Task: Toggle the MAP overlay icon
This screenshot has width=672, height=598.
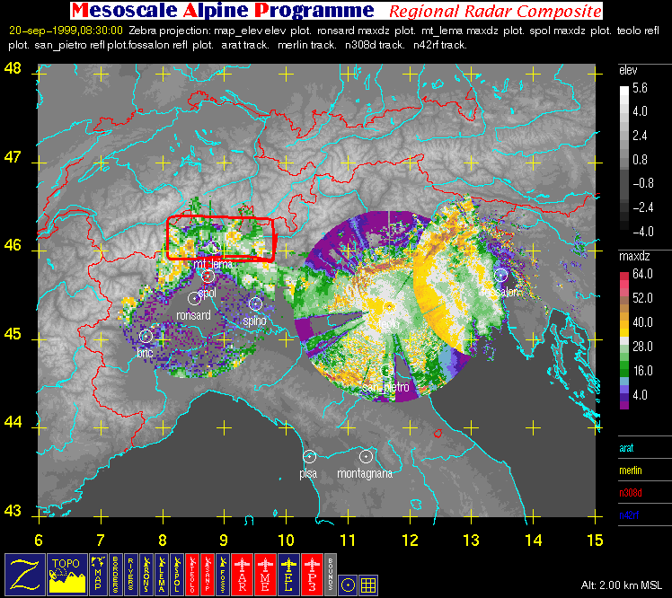Action: pyautogui.click(x=98, y=574)
